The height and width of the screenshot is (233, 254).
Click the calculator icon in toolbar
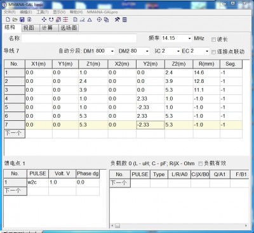[x=124, y=20]
